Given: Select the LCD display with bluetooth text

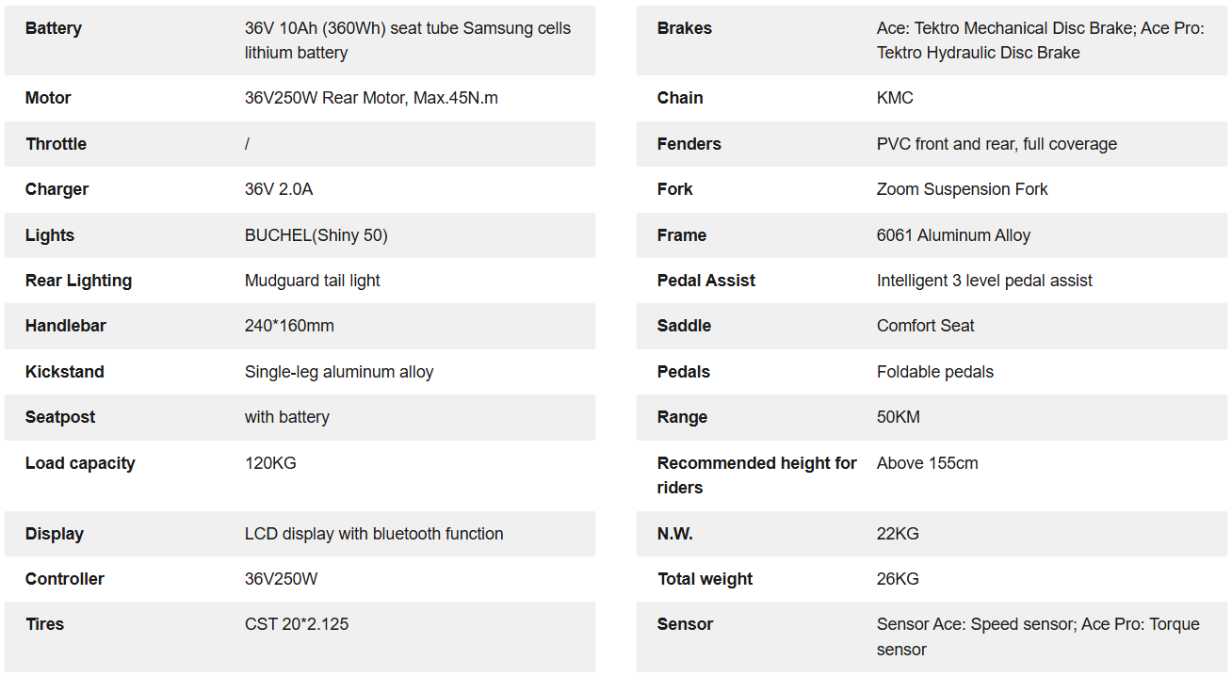Looking at the screenshot, I should [374, 534].
